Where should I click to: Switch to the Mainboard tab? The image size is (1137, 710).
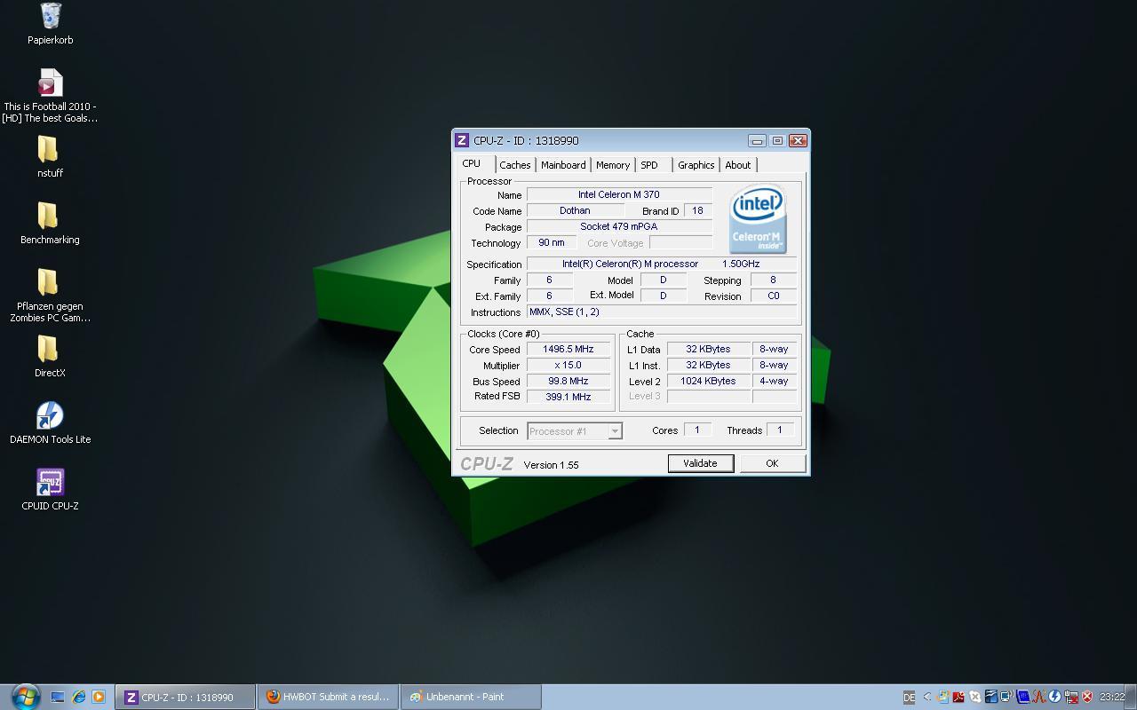click(x=563, y=165)
